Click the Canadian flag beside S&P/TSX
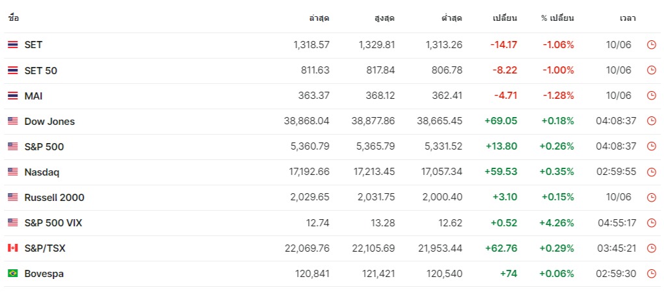 tap(13, 248)
